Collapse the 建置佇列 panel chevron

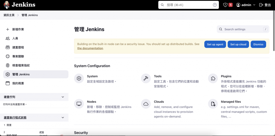63,97
